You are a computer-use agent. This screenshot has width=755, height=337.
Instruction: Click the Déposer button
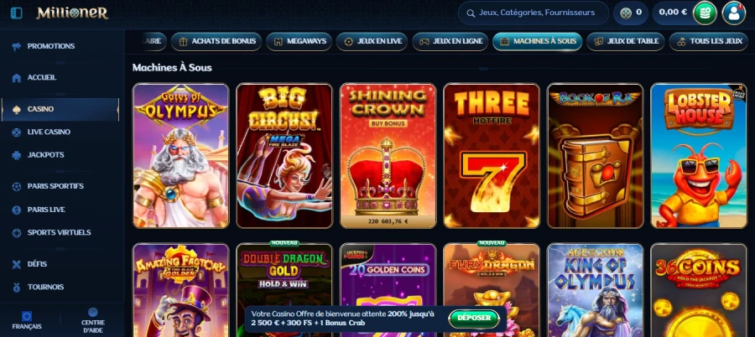[474, 319]
